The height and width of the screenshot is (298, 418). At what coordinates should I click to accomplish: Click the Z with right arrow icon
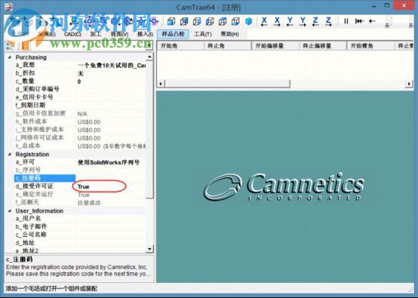point(328,21)
